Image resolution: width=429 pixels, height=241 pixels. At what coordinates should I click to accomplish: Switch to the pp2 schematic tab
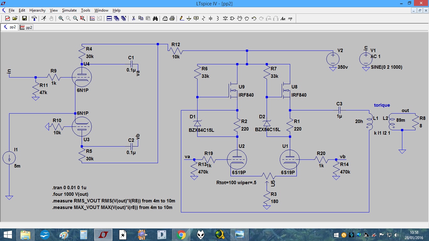click(9, 27)
